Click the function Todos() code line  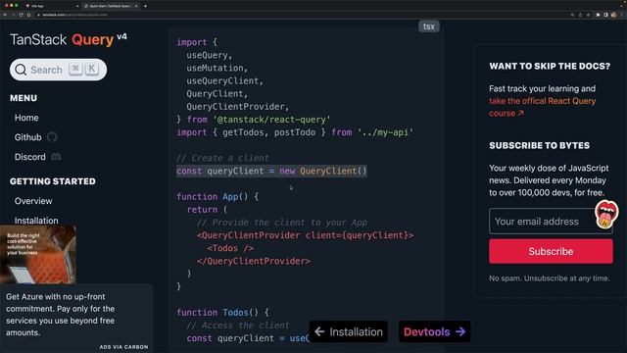click(222, 312)
